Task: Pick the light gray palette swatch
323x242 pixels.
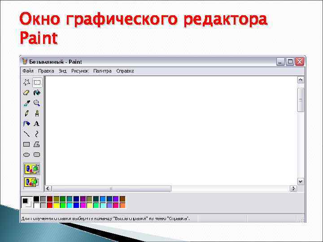Action: coord(43,205)
